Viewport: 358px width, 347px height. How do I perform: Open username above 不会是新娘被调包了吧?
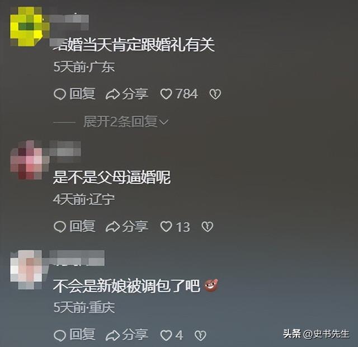click(x=77, y=258)
